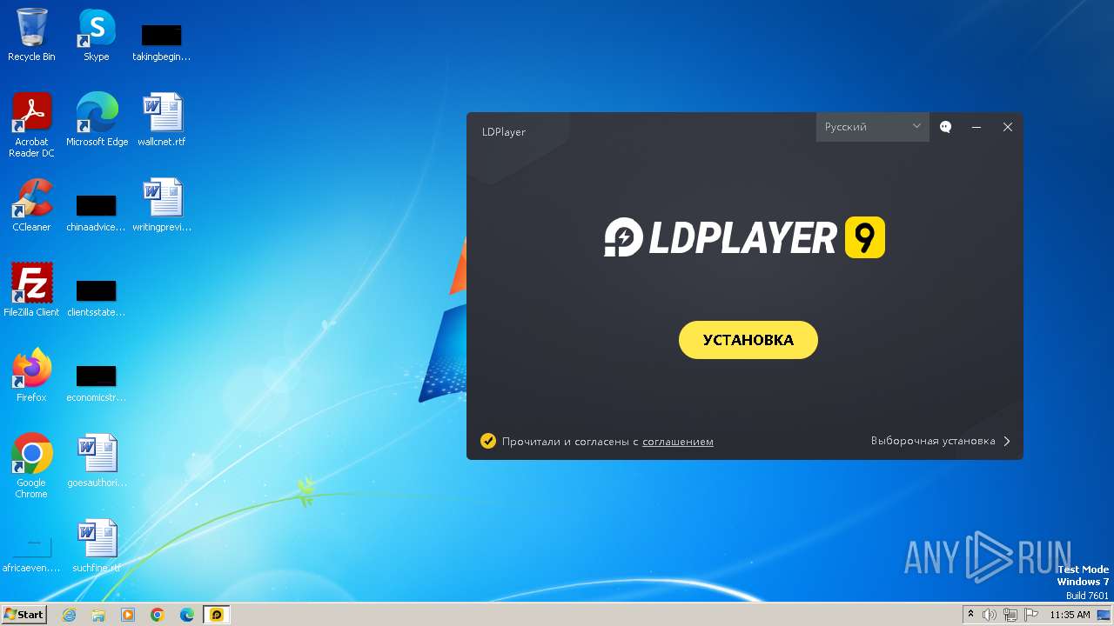The image size is (1114, 626).
Task: Select the suchfine.rtf document icon
Action: tap(97, 546)
